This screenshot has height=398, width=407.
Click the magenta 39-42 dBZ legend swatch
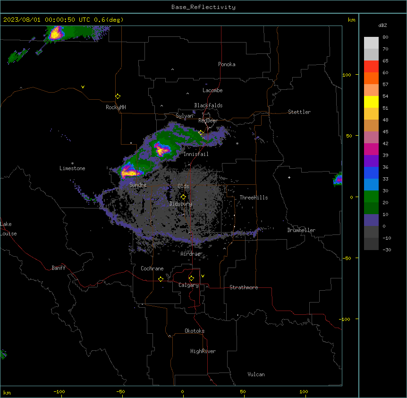[x=371, y=149]
